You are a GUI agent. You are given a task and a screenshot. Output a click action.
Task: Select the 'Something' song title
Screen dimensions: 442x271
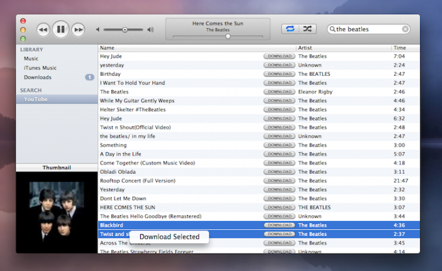click(x=113, y=145)
